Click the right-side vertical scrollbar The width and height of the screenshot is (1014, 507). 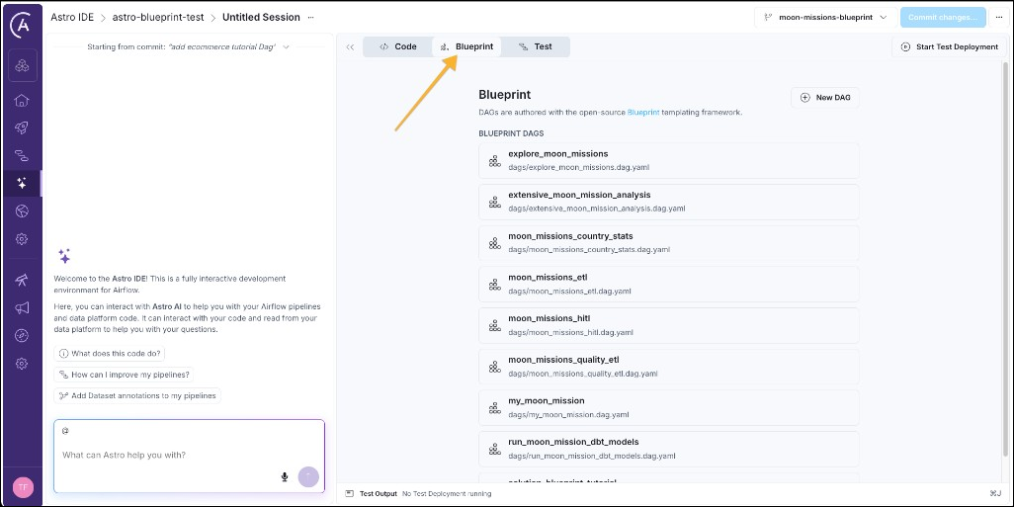pos(1004,259)
